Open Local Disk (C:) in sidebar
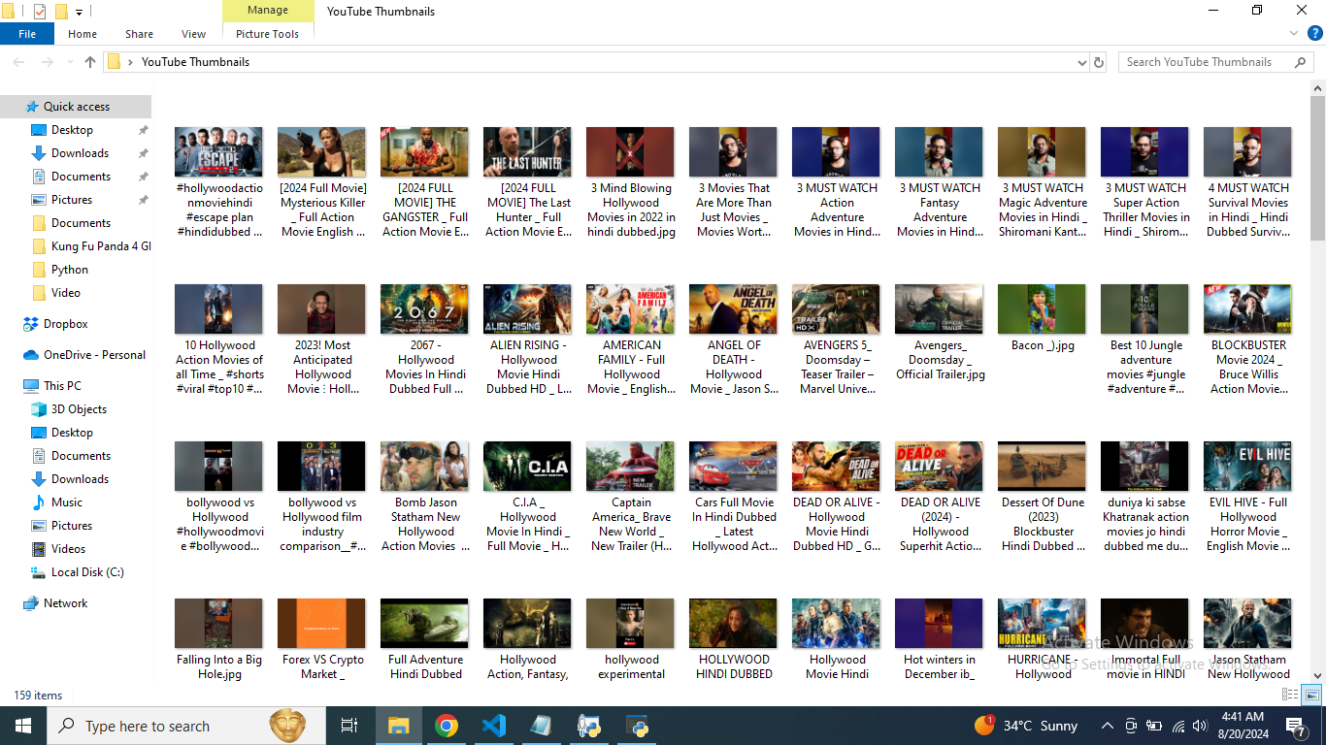Viewport: 1326px width, 745px height. pos(87,572)
